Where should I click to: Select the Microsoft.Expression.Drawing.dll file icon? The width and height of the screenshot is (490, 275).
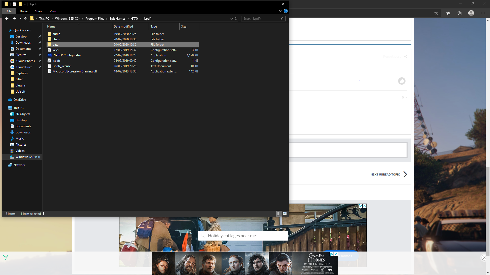click(x=50, y=71)
